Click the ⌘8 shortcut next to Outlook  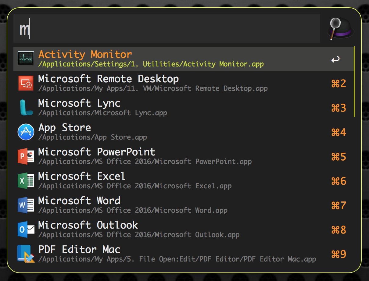tap(339, 230)
